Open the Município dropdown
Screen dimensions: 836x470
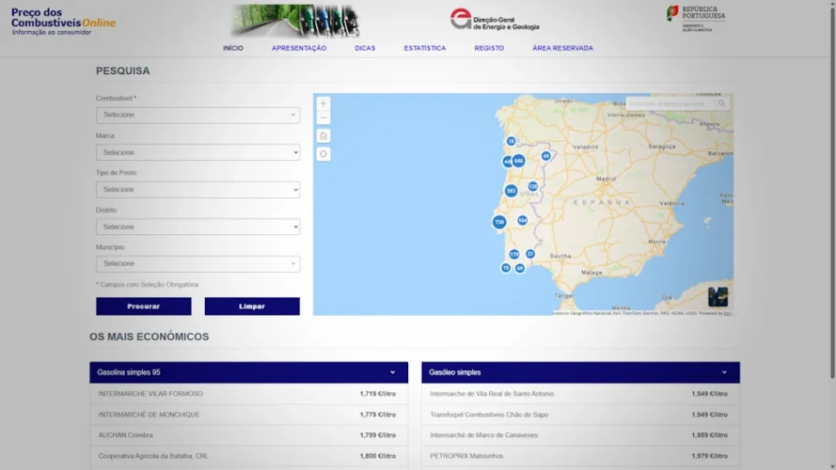[197, 264]
